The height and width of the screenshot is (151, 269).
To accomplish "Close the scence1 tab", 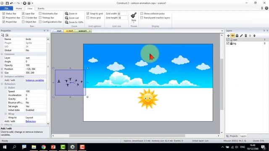I will click(90, 31).
